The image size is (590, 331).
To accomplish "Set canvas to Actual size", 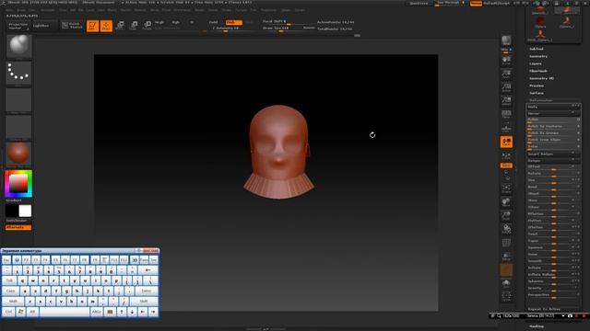I will click(x=506, y=87).
